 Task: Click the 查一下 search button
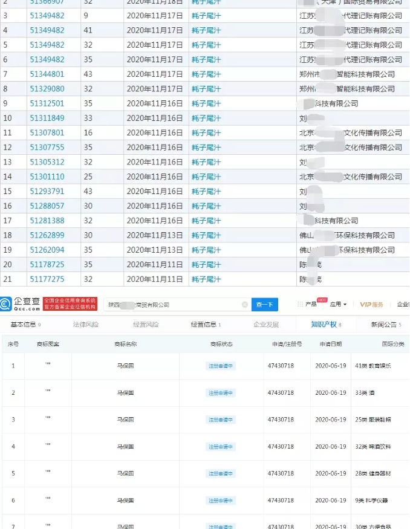tap(264, 305)
